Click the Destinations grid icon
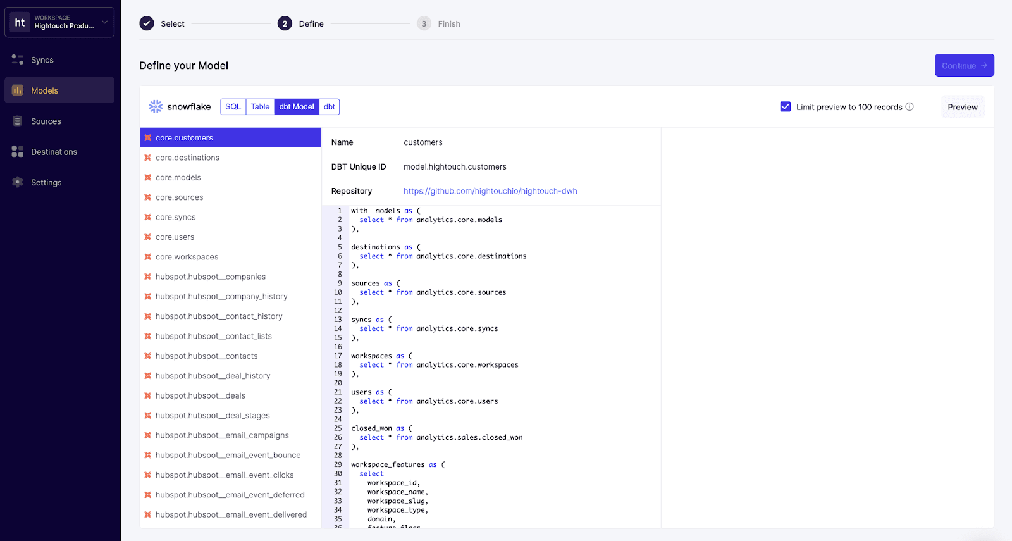Image resolution: width=1012 pixels, height=541 pixels. coord(18,152)
